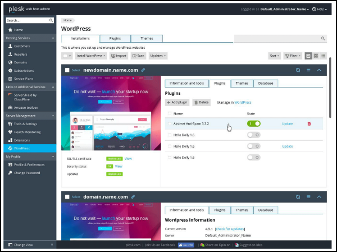Enable the first Hello Dolly 1.6 toggle
The width and height of the screenshot is (337, 252).
[254, 135]
